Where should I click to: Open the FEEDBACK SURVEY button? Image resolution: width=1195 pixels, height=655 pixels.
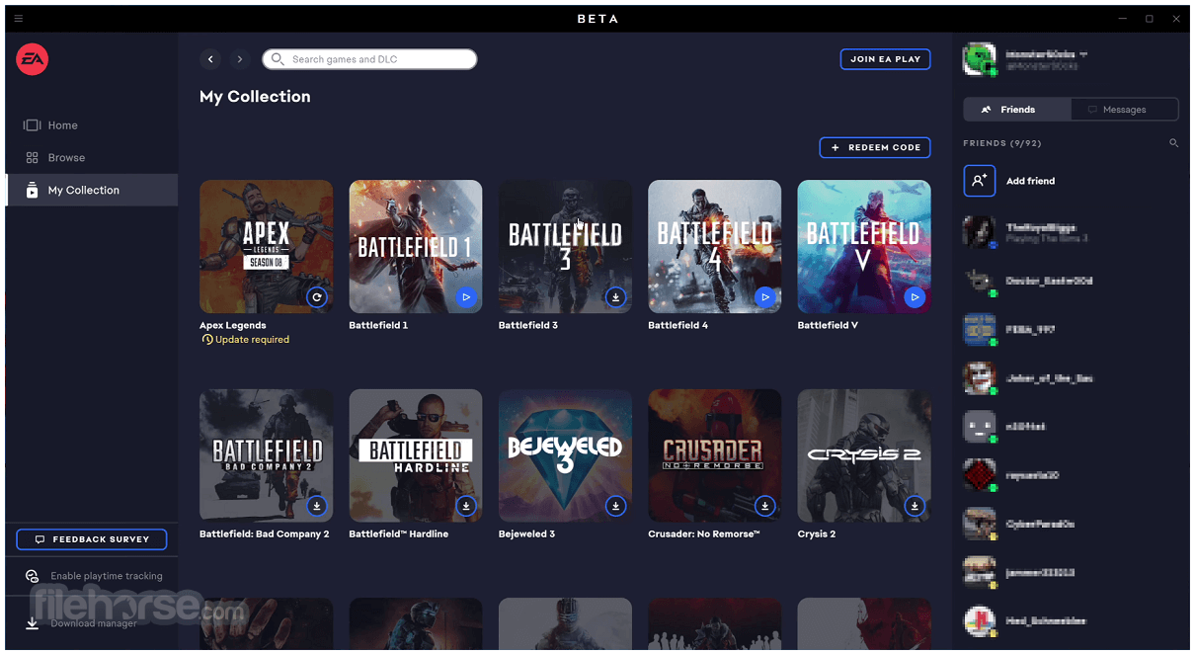click(92, 539)
